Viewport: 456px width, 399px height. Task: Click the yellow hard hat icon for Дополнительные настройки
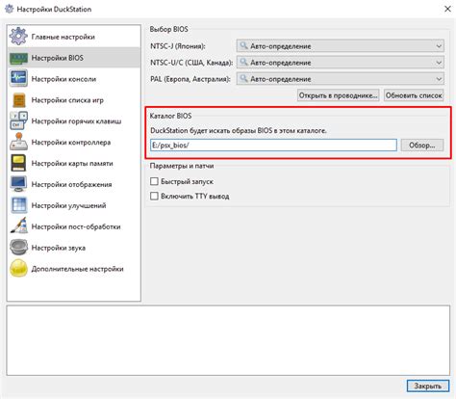tap(18, 269)
